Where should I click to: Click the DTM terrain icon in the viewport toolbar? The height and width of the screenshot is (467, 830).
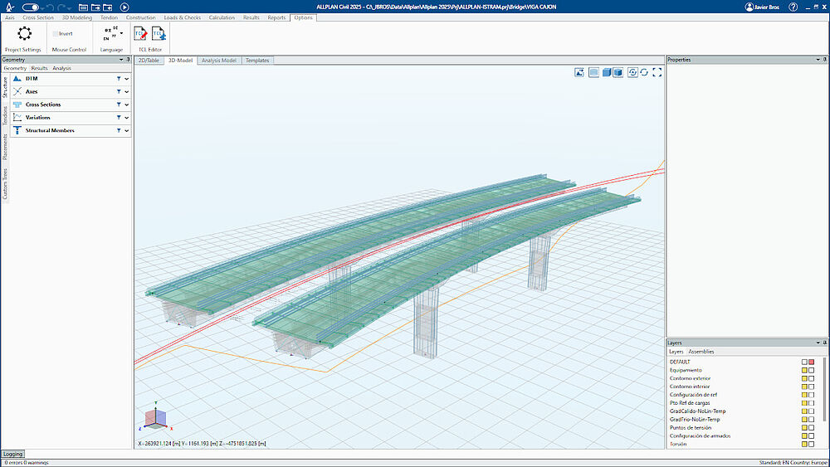point(579,72)
